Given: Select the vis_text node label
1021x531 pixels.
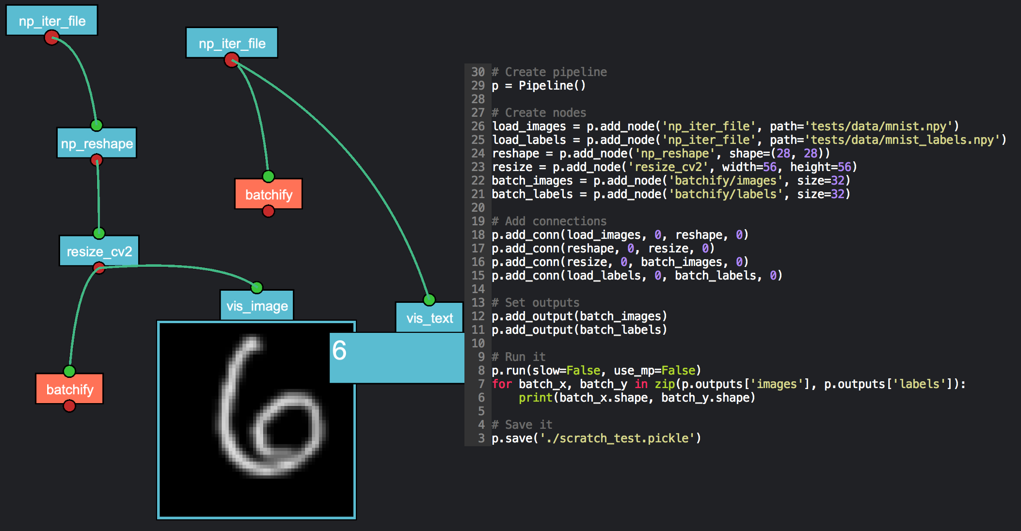Looking at the screenshot, I should 429,318.
